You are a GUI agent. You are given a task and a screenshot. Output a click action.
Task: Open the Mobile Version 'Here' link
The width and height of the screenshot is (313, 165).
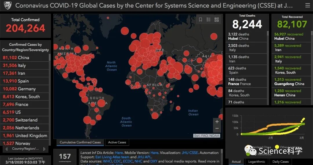point(154,153)
